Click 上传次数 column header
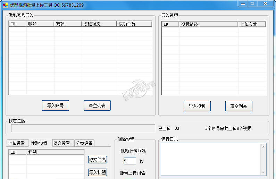 click(x=252, y=24)
